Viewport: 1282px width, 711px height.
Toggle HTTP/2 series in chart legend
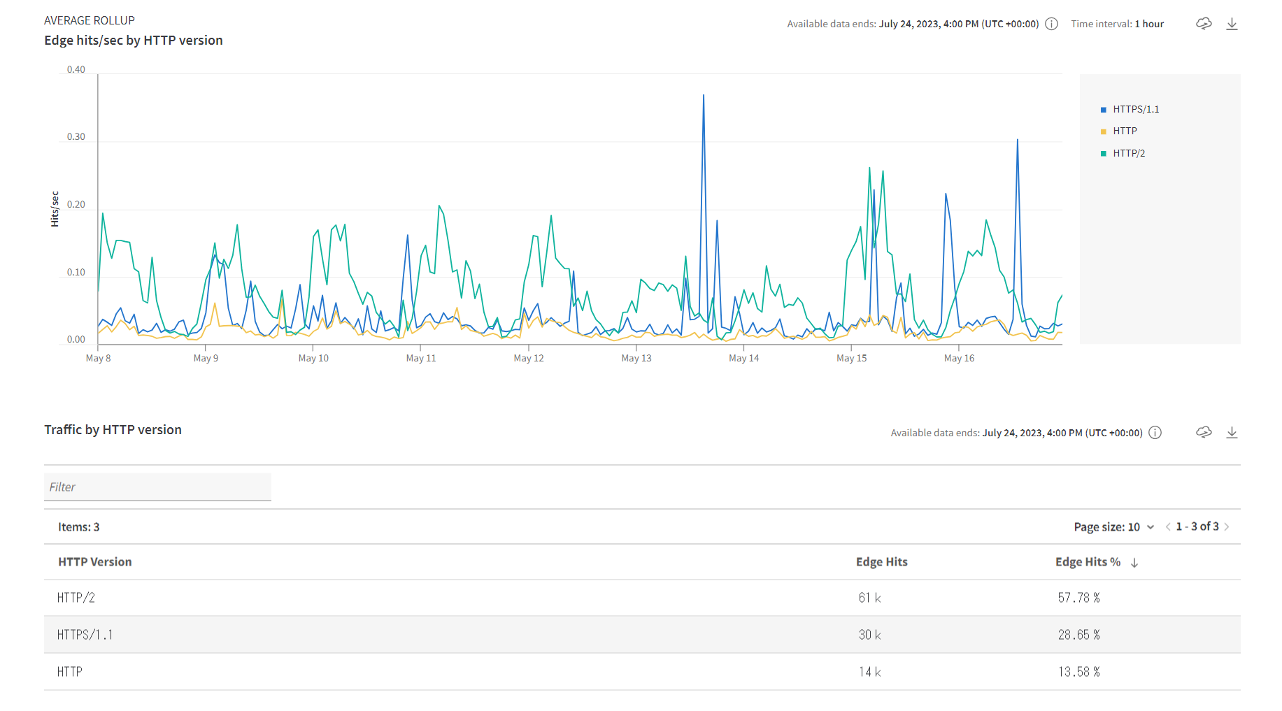tap(1129, 154)
